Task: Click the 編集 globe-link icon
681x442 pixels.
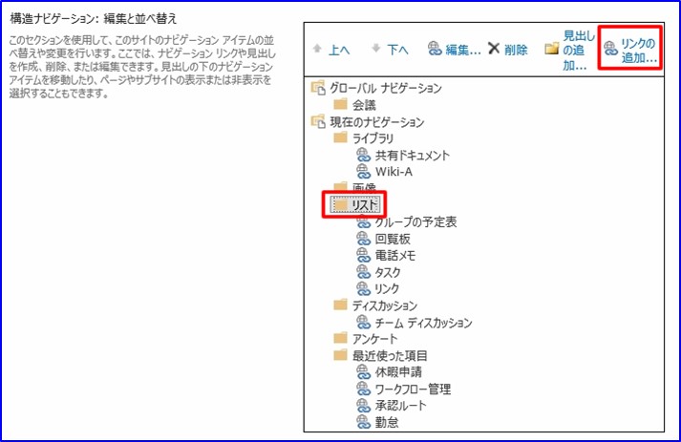Action: pyautogui.click(x=435, y=49)
